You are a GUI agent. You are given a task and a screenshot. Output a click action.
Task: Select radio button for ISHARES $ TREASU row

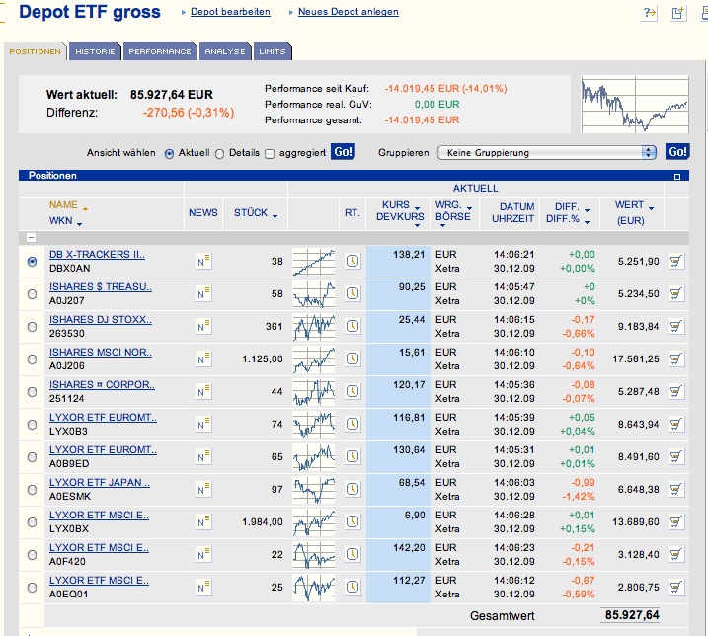tap(32, 294)
